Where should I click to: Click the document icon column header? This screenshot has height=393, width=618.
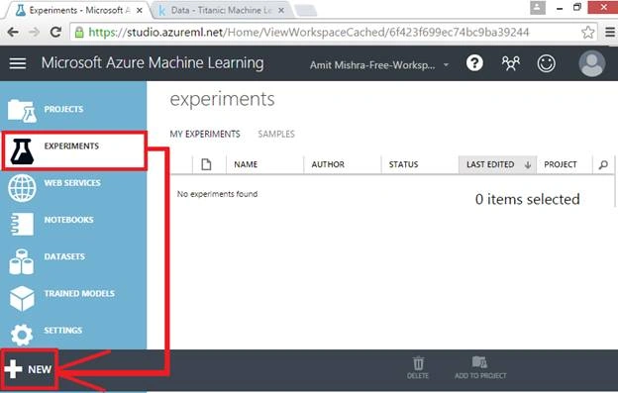(x=206, y=164)
